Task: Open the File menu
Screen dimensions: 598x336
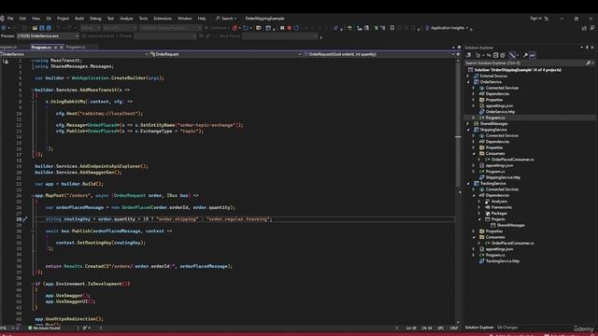Action: [10, 19]
